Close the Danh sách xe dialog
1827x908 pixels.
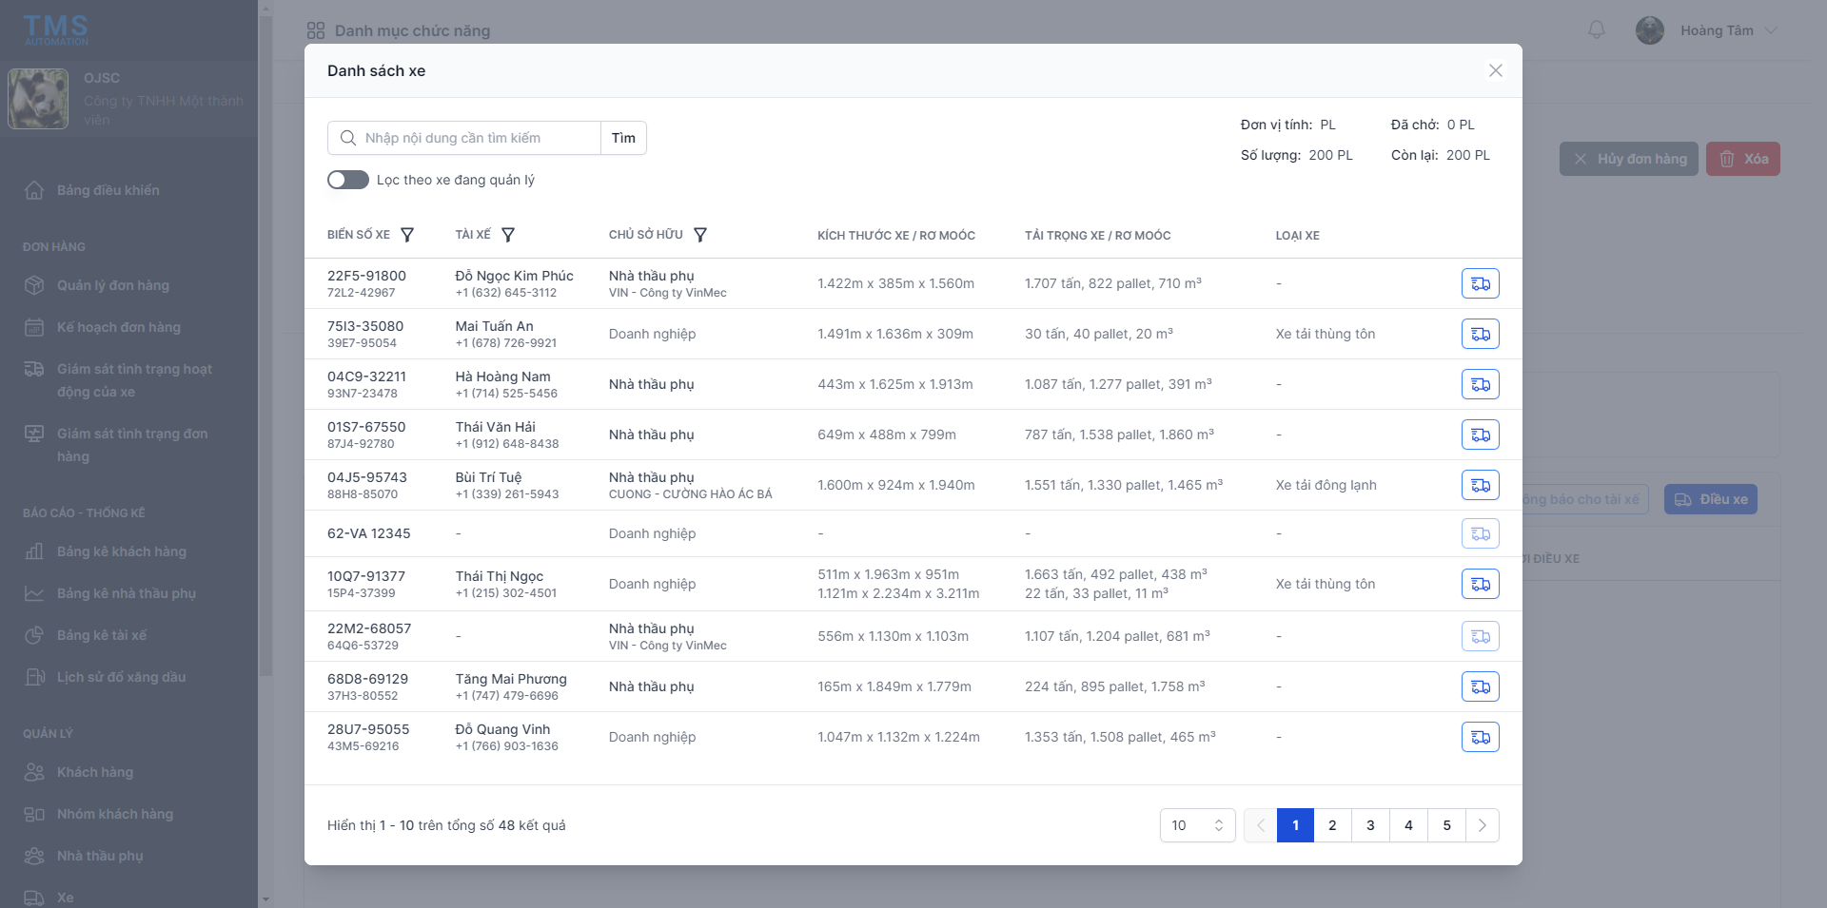coord(1495,70)
